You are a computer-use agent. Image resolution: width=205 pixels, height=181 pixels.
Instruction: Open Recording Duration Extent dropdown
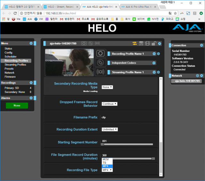click(110, 129)
